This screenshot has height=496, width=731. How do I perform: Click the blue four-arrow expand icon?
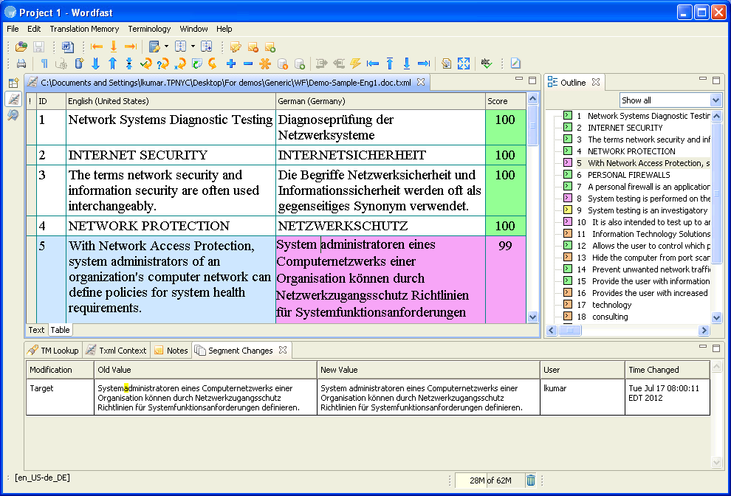[x=464, y=64]
